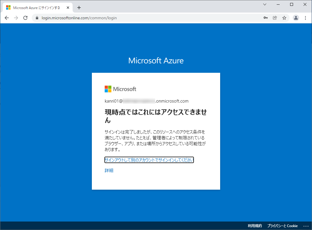
Task: Click the key icon in the address bar
Action: point(265,18)
